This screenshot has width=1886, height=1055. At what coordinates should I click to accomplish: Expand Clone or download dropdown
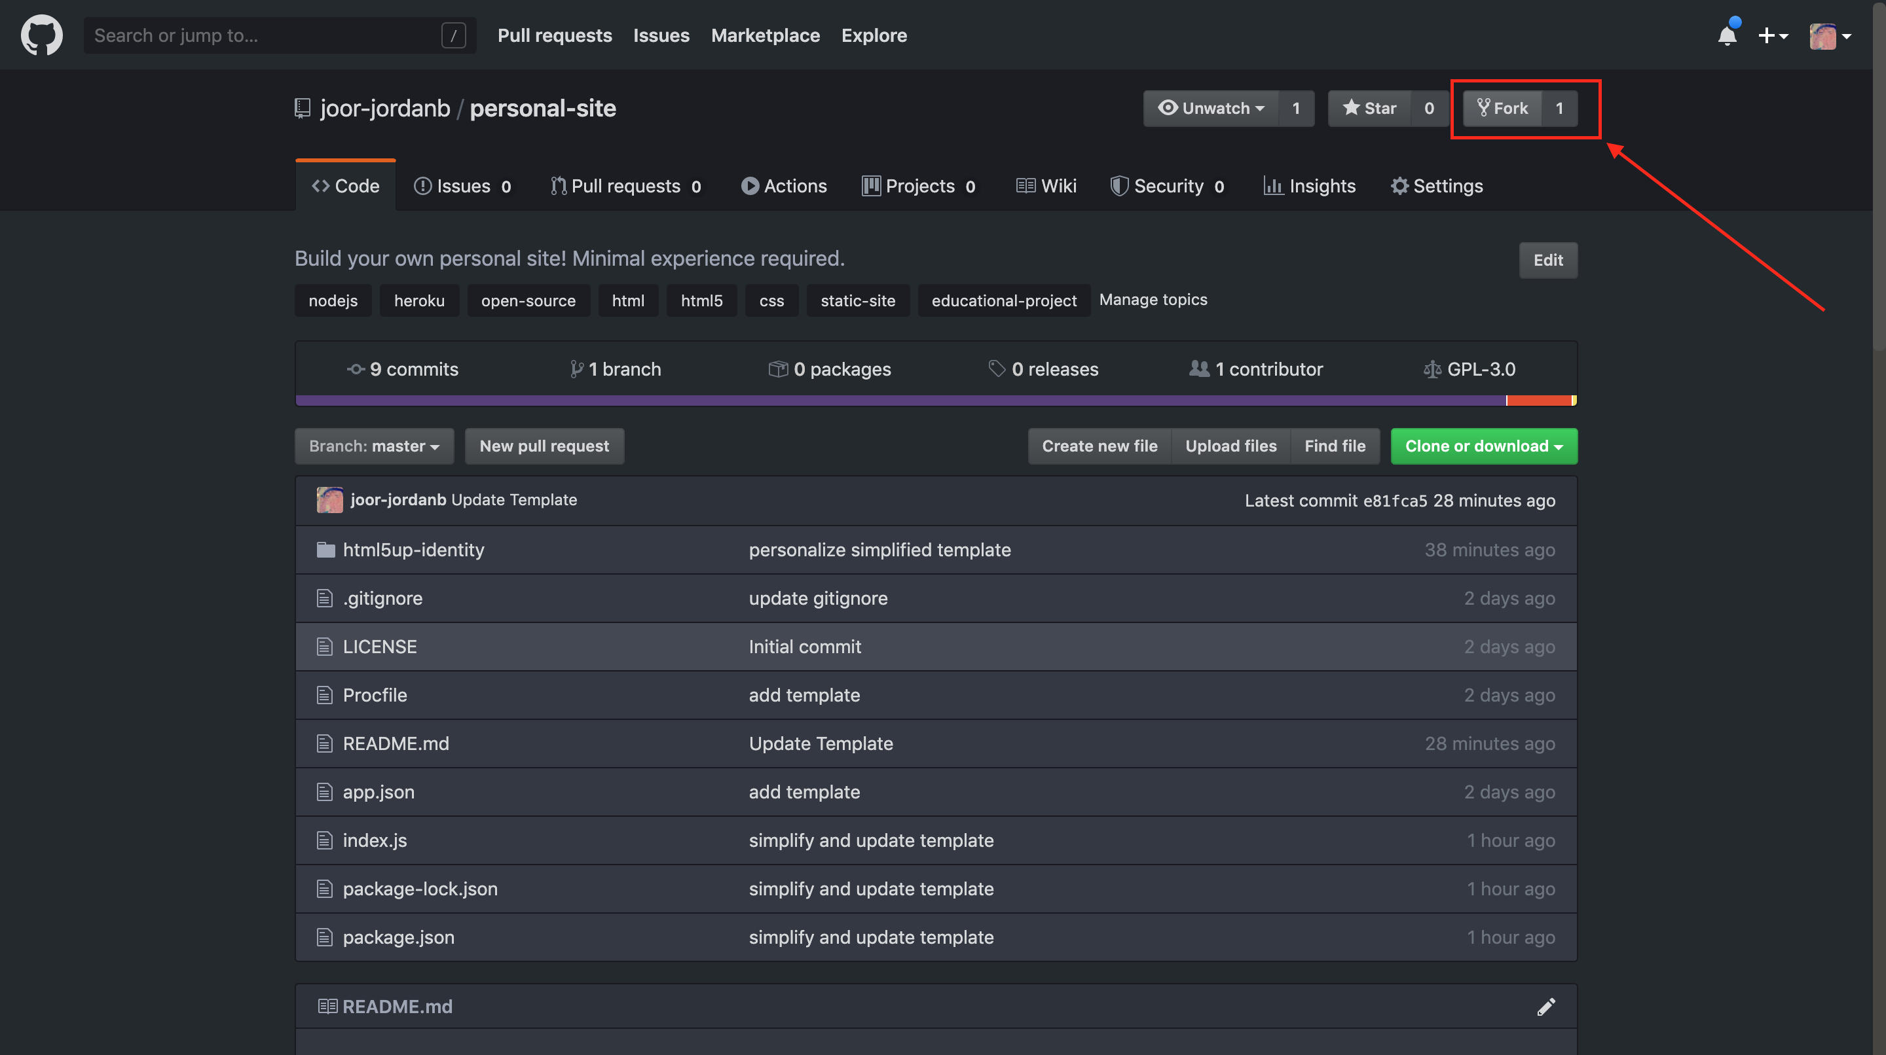(1484, 446)
